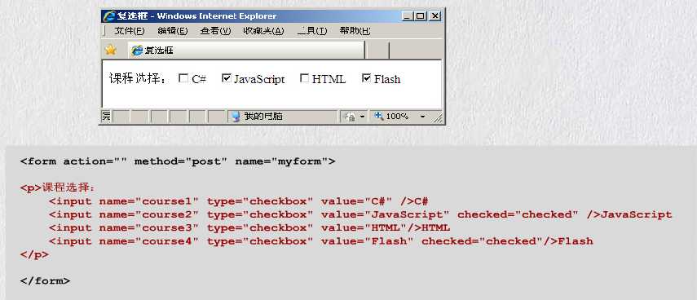The width and height of the screenshot is (697, 300).
Task: Click the C# checkbox label text
Action: [x=199, y=79]
